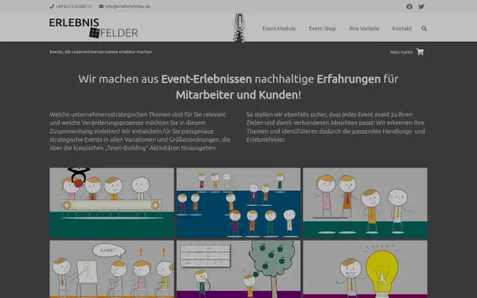Click the zipper graphic in header
This screenshot has height=298, width=477.
pos(238,28)
